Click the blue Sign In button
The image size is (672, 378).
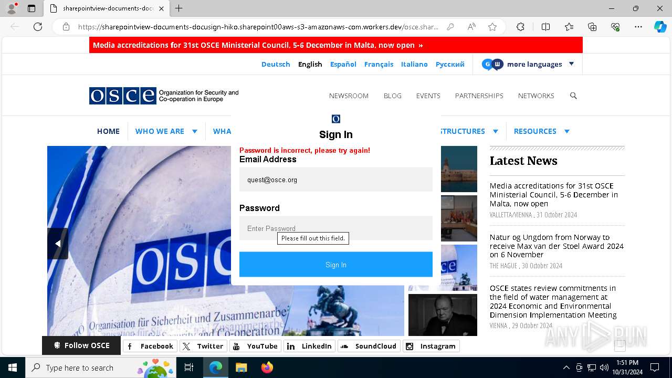click(336, 265)
